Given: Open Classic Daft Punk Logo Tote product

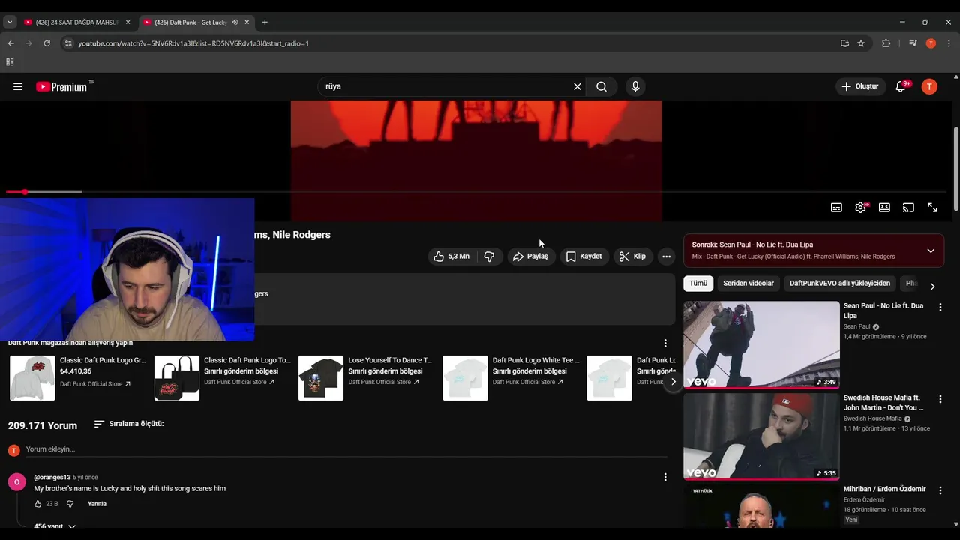Looking at the screenshot, I should pos(223,378).
